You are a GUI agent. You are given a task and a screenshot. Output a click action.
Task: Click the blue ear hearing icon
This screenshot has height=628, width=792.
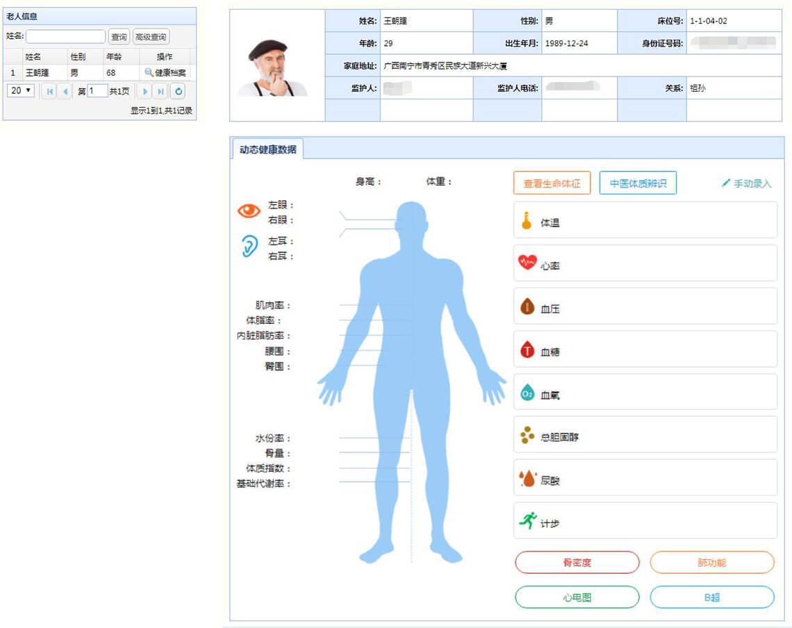click(249, 247)
